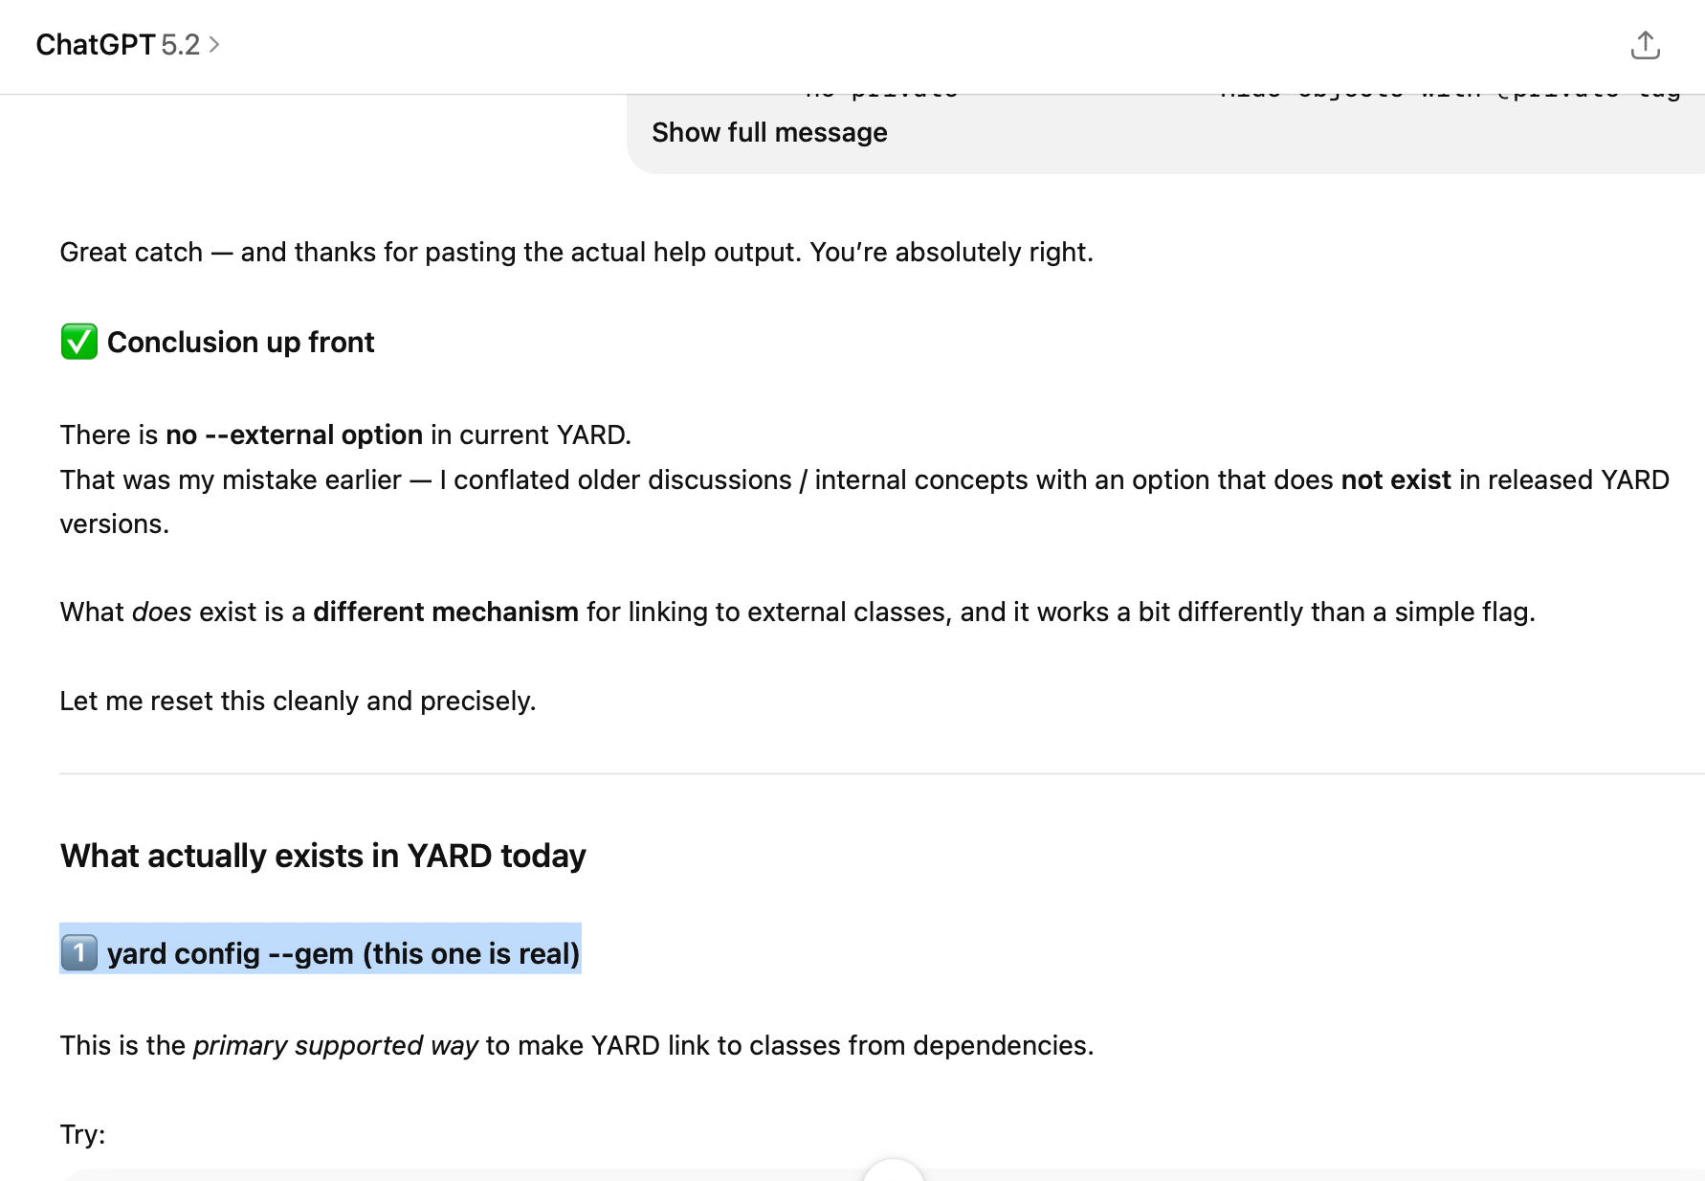Expand with Show full message

point(769,132)
